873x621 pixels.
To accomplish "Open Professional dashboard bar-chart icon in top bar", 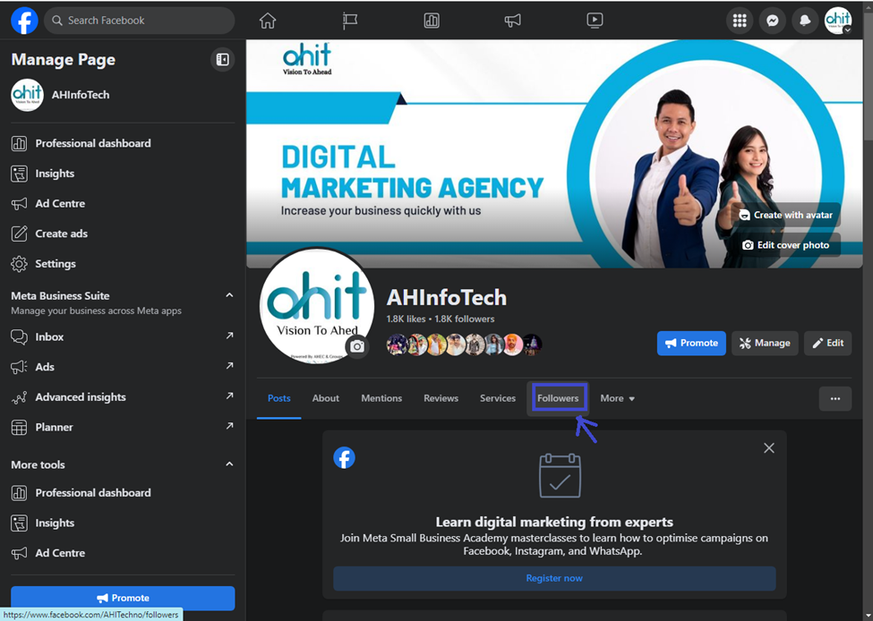I will (432, 21).
